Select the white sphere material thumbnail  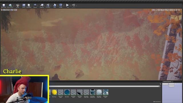tap(99, 92)
